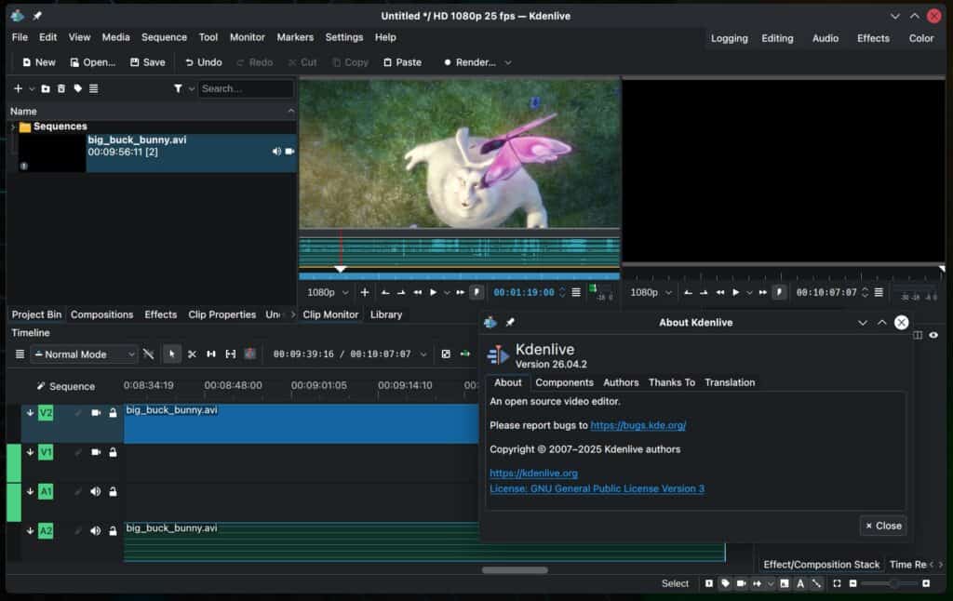Click the timeline horizontal scrollbar
This screenshot has height=601, width=953.
click(515, 570)
